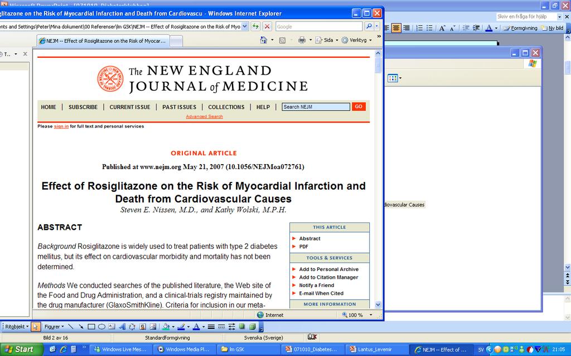This screenshot has height=356, width=571.
Task: Select the Arrow drawing tool
Action: [81, 327]
